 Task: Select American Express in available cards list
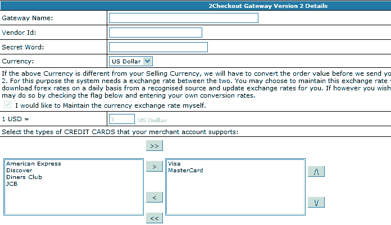tap(34, 164)
